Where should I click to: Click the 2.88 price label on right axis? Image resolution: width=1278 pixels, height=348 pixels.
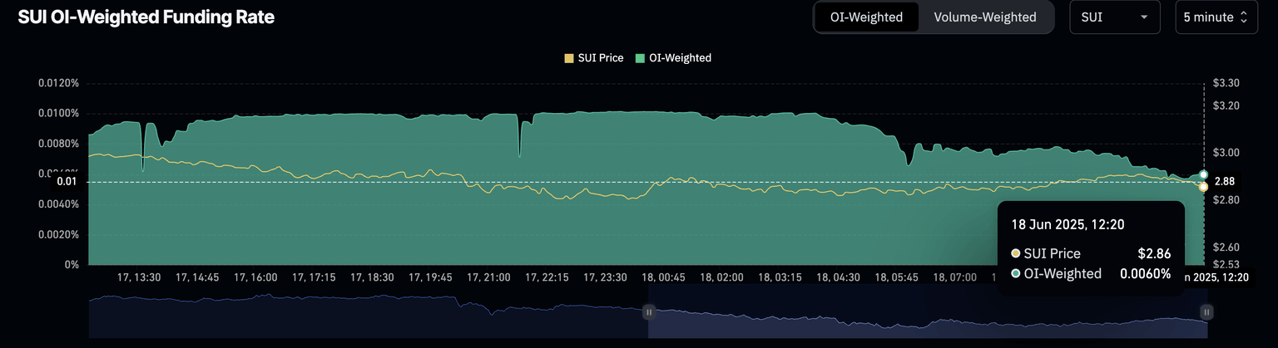tap(1224, 181)
